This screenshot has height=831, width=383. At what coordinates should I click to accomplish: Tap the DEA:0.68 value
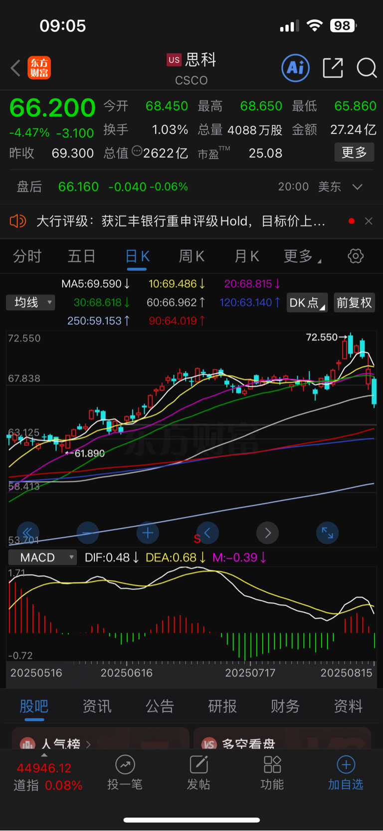click(176, 557)
